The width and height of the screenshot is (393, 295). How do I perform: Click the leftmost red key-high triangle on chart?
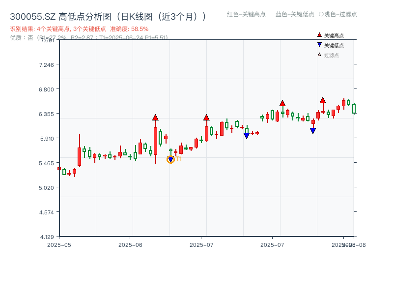(156, 118)
